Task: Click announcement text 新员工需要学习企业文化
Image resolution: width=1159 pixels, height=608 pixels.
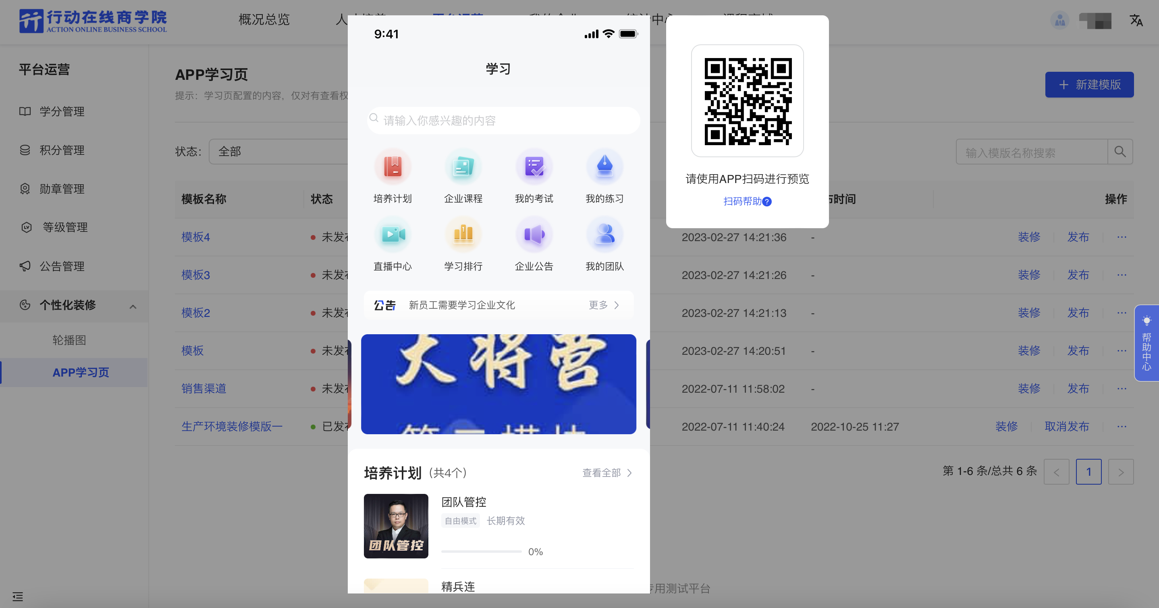Action: click(461, 305)
